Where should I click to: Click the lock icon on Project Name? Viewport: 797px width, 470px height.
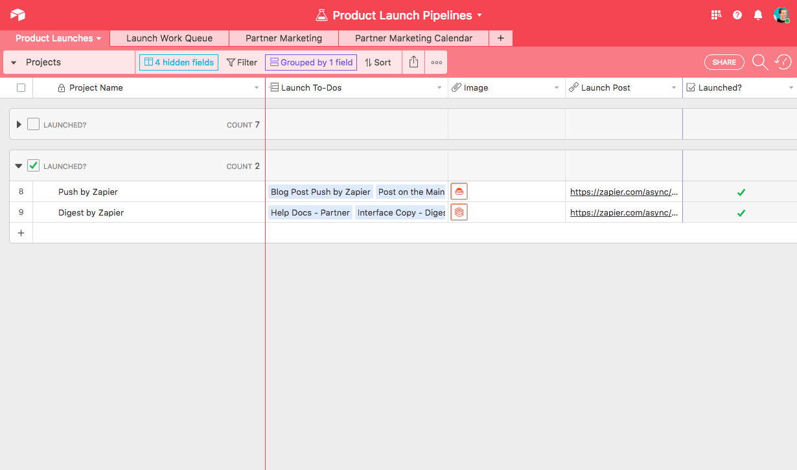62,88
